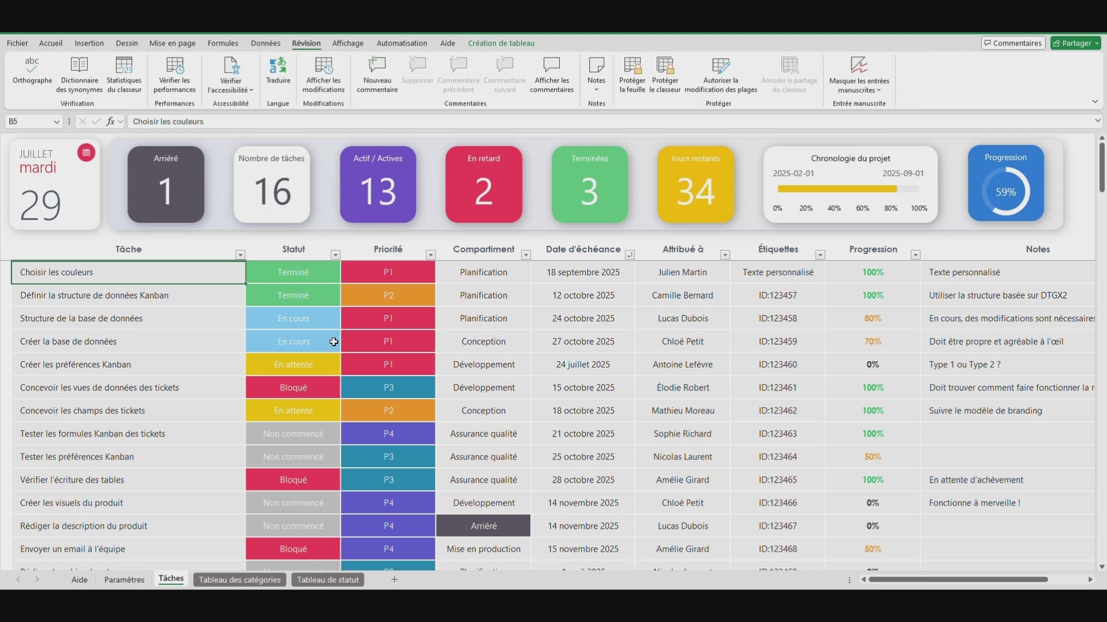This screenshot has width=1107, height=622.
Task: Open the Création de tableau tab
Action: click(x=501, y=43)
